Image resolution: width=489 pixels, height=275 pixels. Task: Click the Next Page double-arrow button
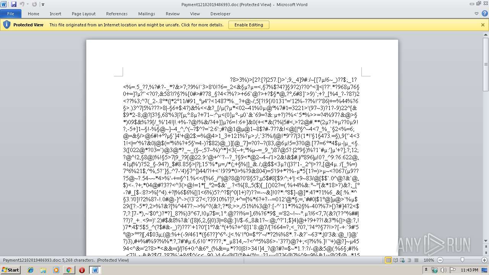(x=486, y=252)
